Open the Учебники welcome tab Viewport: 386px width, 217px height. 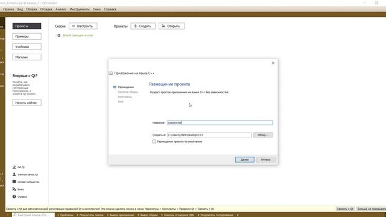pyautogui.click(x=27, y=47)
